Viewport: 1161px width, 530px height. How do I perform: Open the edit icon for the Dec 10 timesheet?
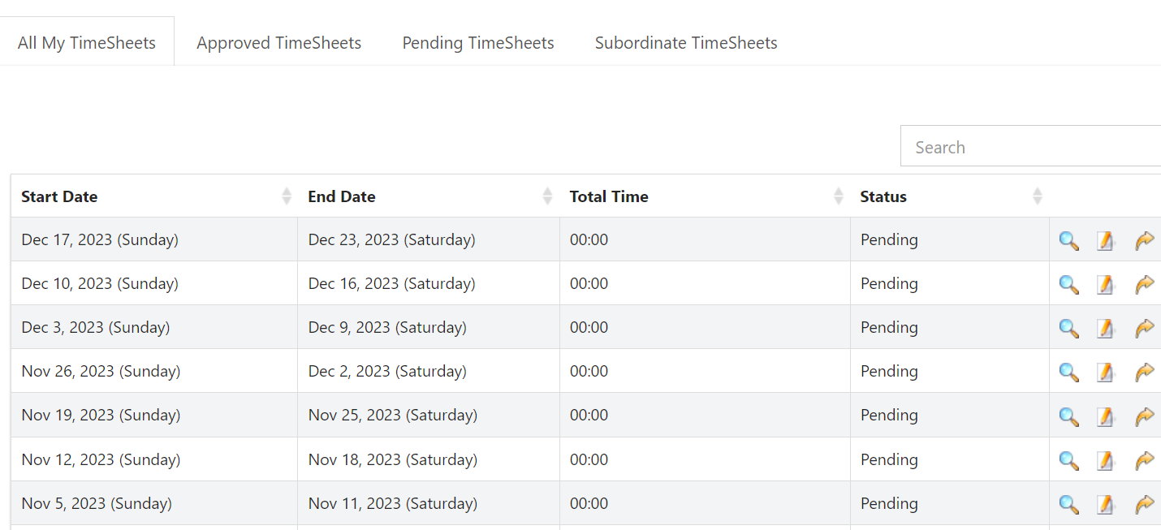click(x=1106, y=284)
